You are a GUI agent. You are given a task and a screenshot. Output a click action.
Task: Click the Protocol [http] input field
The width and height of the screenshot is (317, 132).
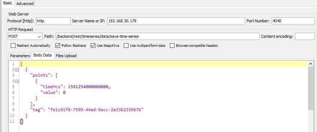point(53,21)
